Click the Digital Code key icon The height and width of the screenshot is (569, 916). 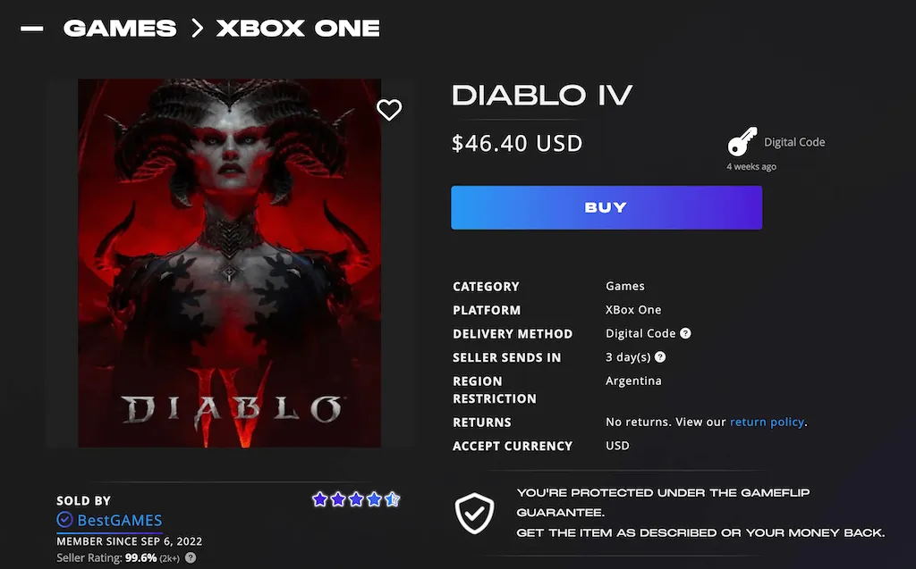click(x=742, y=142)
